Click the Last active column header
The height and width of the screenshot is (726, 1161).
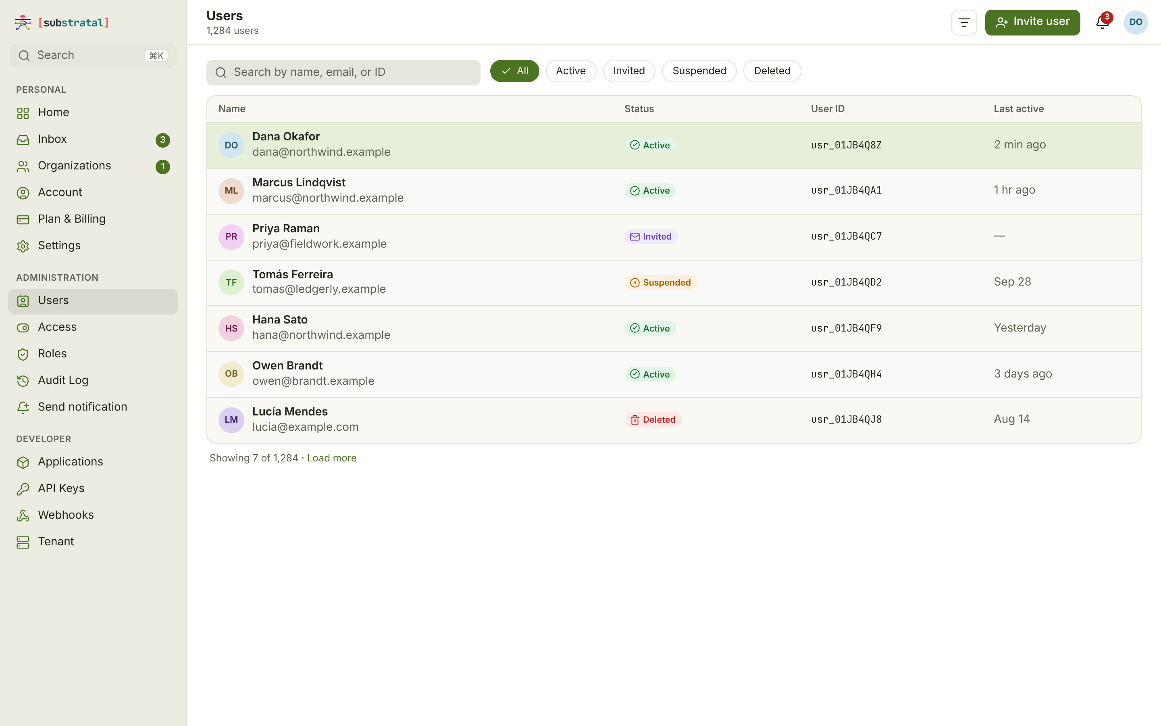coord(1019,109)
